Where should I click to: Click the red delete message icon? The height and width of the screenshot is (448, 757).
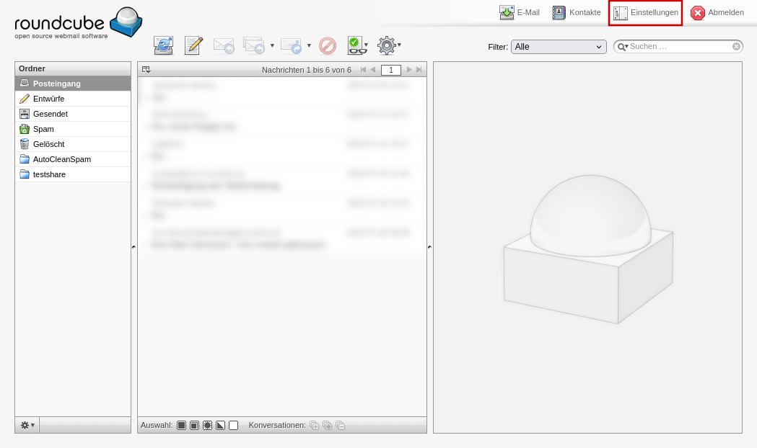(328, 45)
